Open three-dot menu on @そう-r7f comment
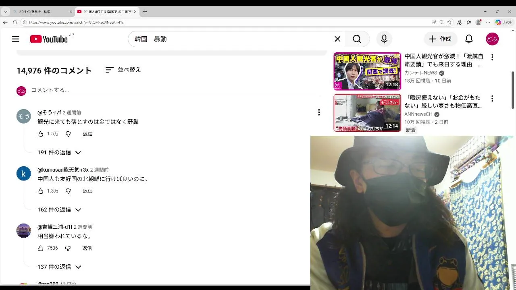 tap(319, 112)
